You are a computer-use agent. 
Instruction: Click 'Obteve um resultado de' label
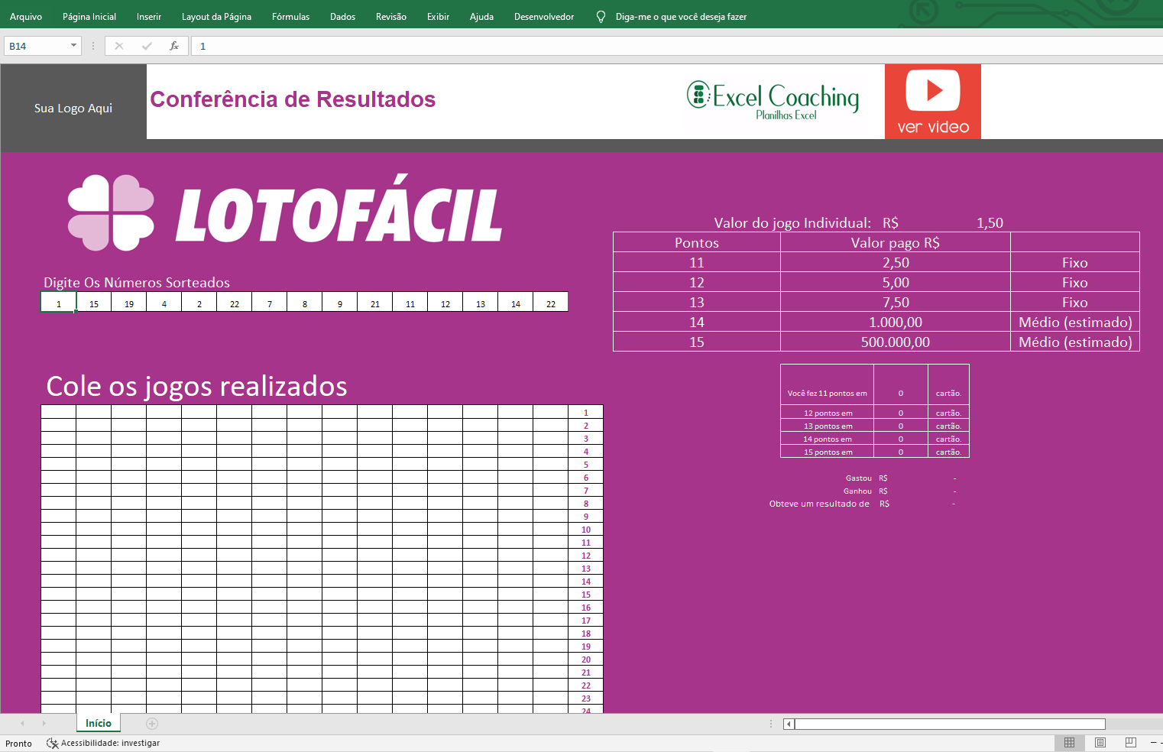coord(819,504)
